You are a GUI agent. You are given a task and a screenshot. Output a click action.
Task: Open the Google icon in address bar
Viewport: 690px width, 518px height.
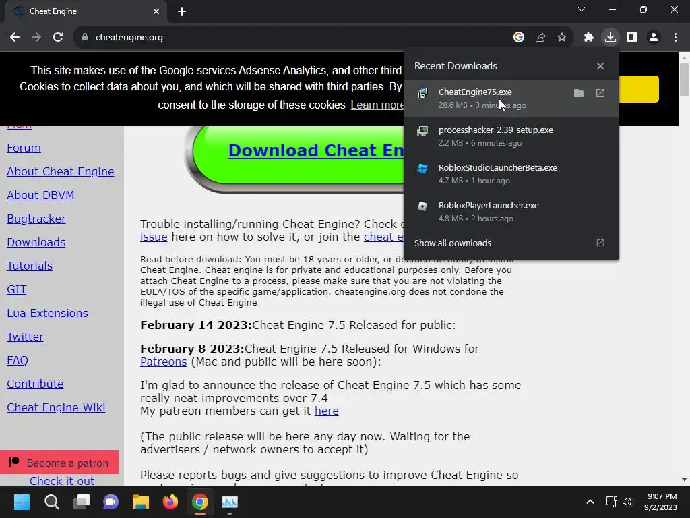pyautogui.click(x=519, y=38)
